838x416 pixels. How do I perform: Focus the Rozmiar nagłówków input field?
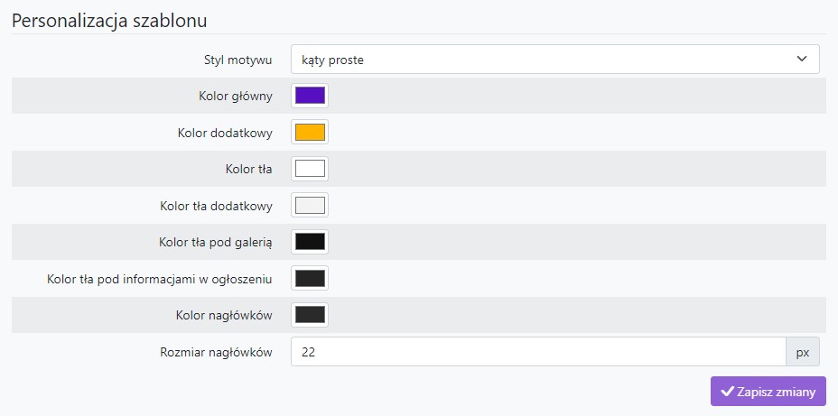click(x=537, y=352)
